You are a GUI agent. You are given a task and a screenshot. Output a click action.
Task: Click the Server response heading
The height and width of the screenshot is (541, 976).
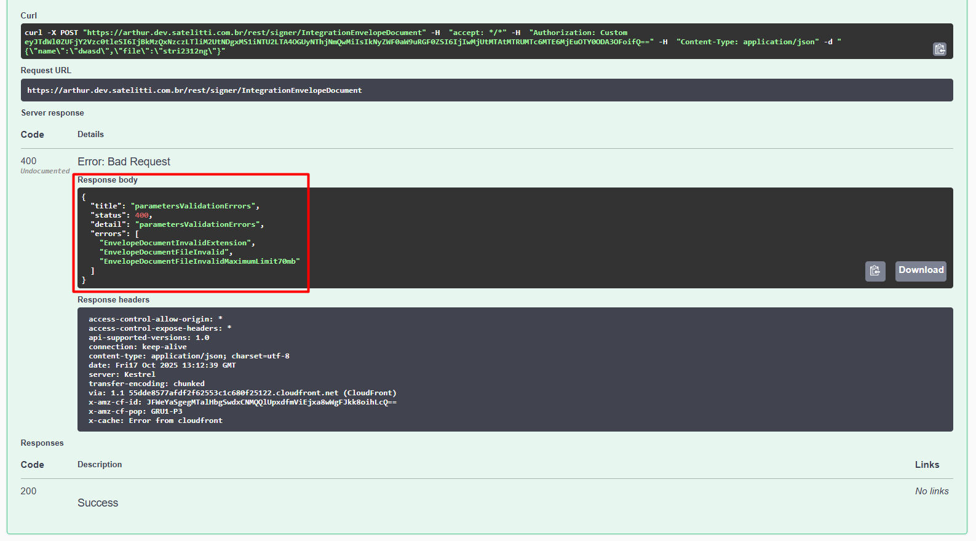pos(52,113)
